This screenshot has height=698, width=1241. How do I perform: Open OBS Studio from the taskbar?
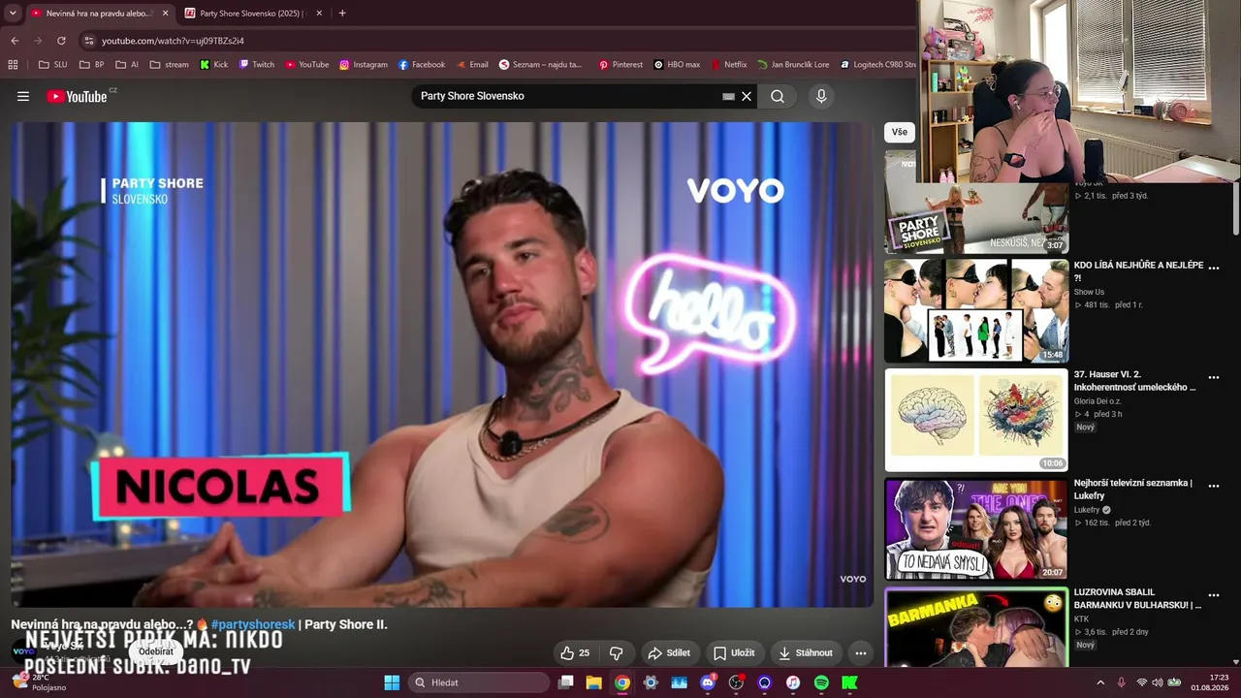pos(736,682)
